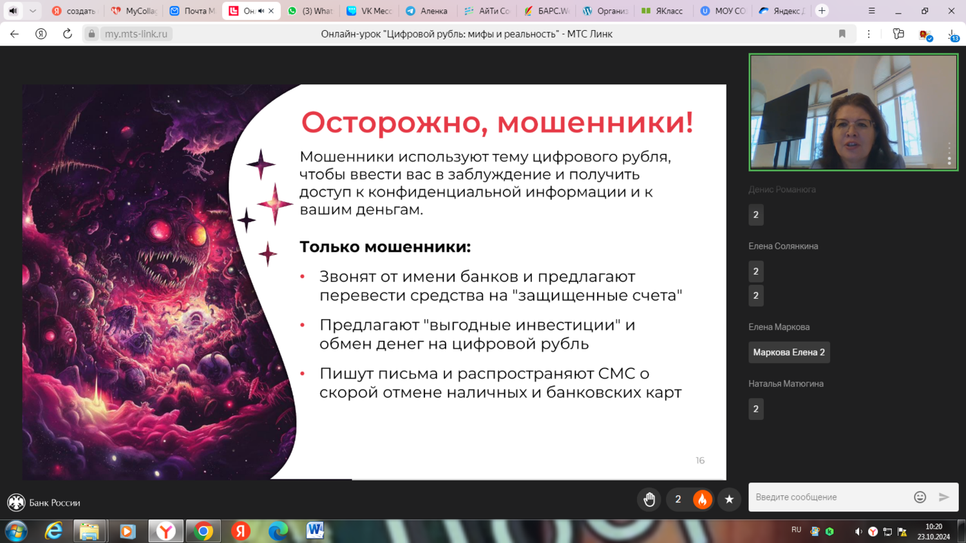Open the browser hamburger menu
This screenshot has width=966, height=543.
[871, 11]
